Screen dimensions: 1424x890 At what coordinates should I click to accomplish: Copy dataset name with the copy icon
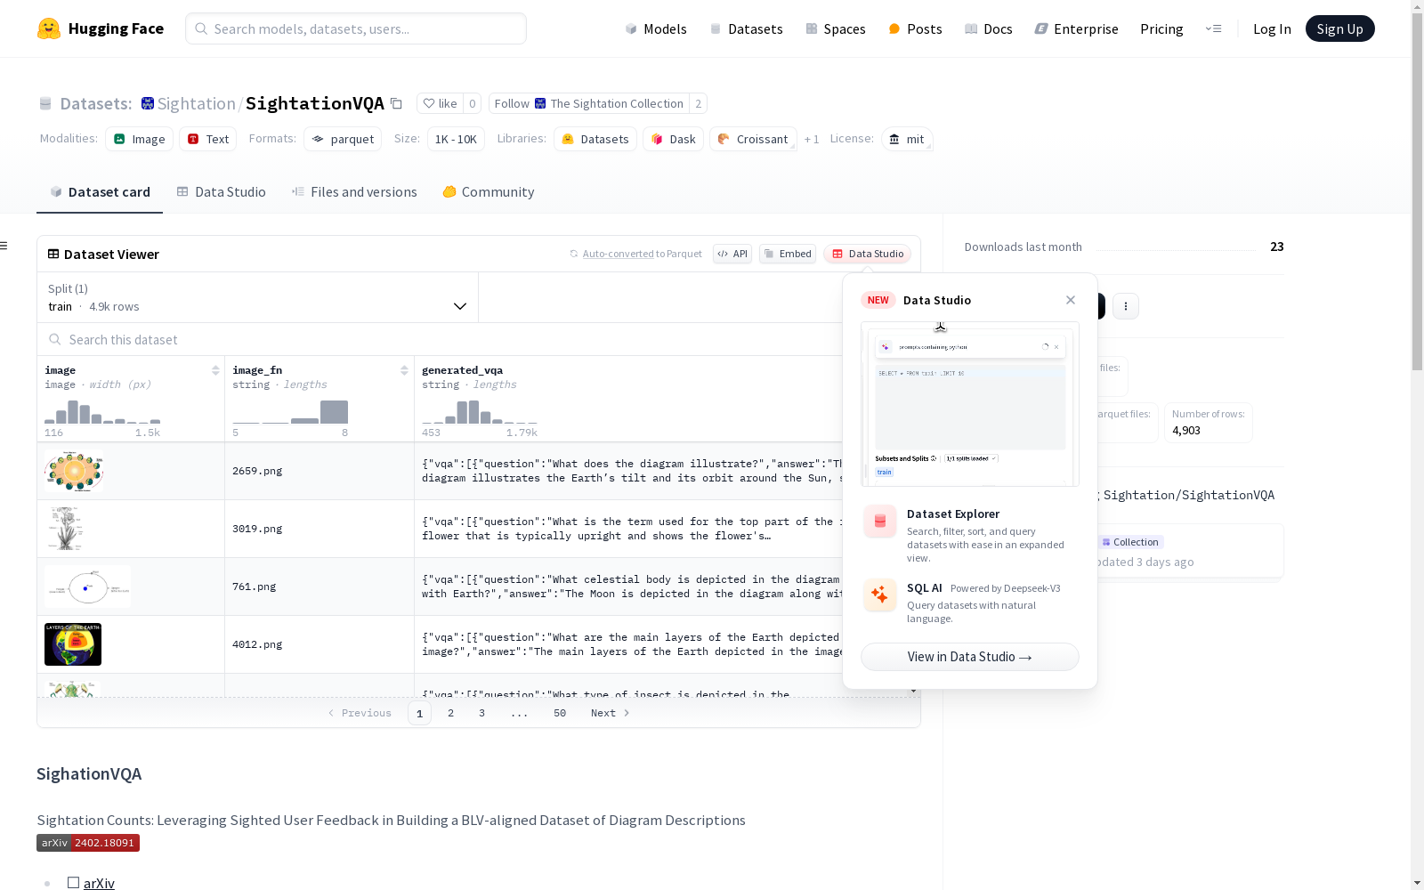click(x=397, y=103)
